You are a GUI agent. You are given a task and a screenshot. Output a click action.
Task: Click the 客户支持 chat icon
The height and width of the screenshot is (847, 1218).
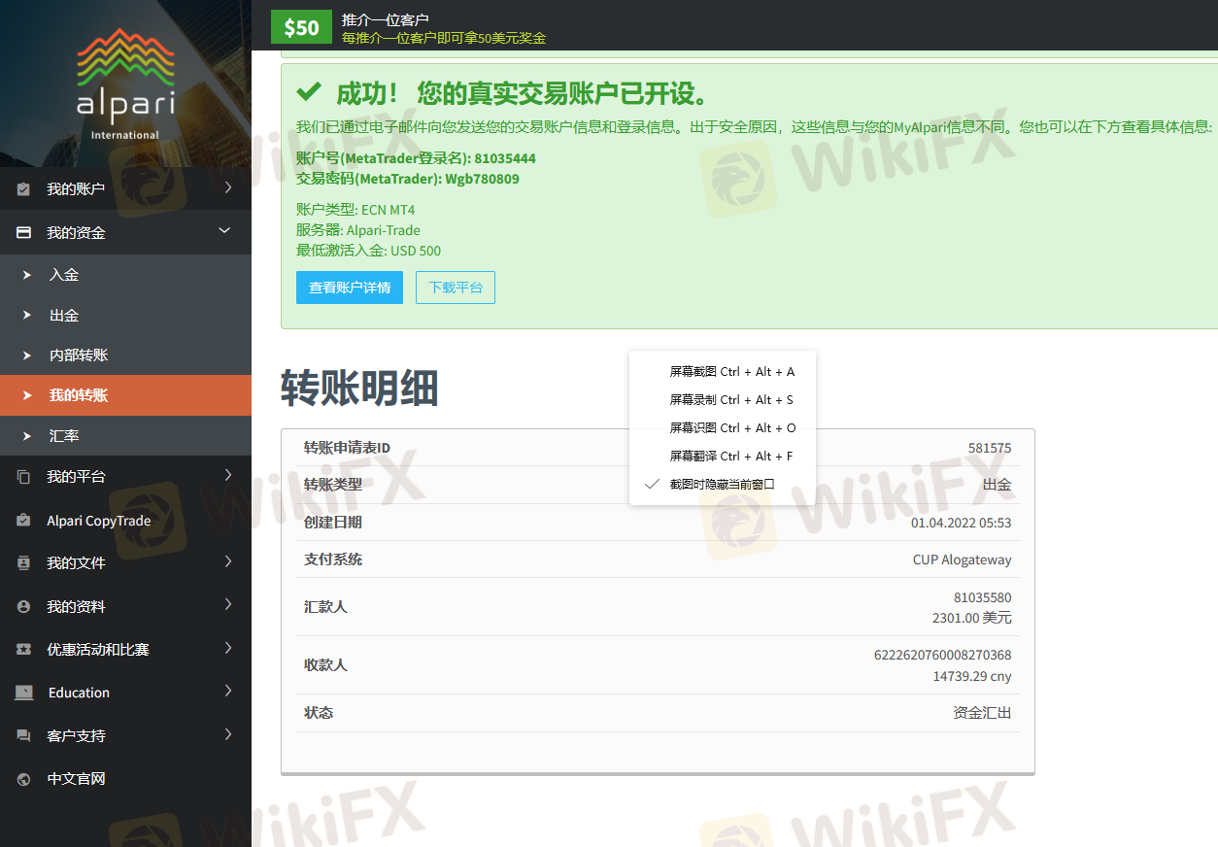24,736
